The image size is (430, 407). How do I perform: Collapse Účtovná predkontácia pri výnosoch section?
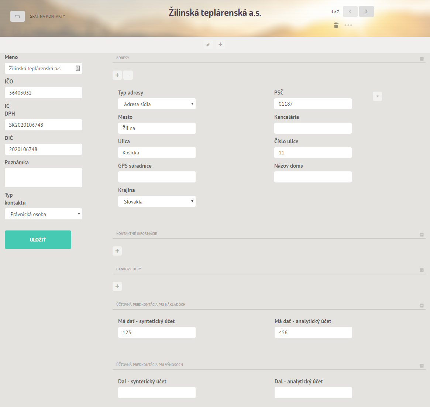pos(422,366)
